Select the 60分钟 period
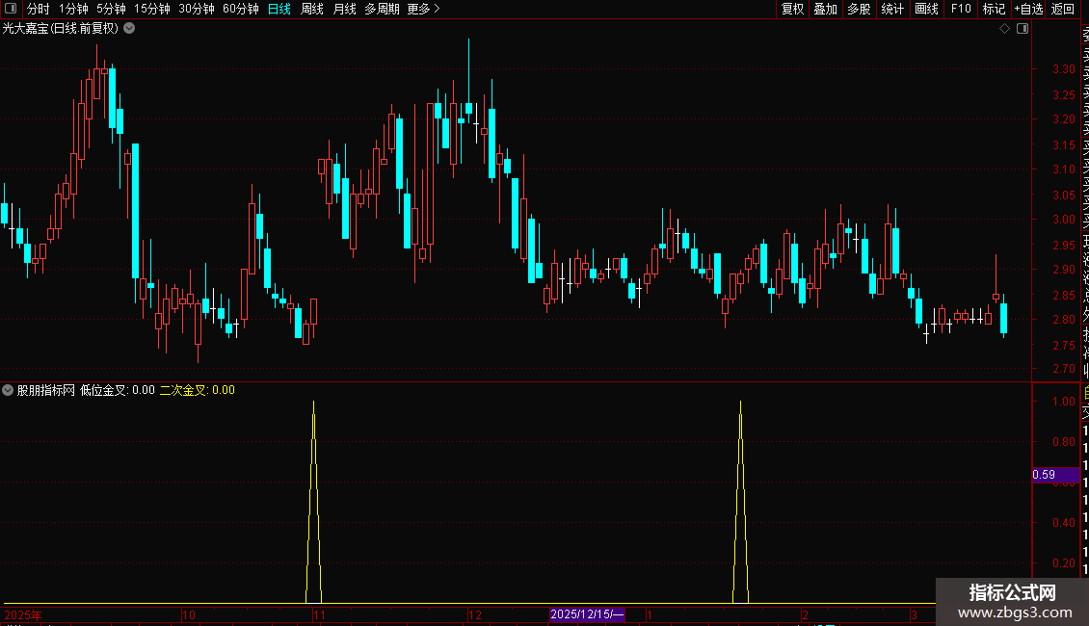The image size is (1089, 626). click(x=241, y=9)
